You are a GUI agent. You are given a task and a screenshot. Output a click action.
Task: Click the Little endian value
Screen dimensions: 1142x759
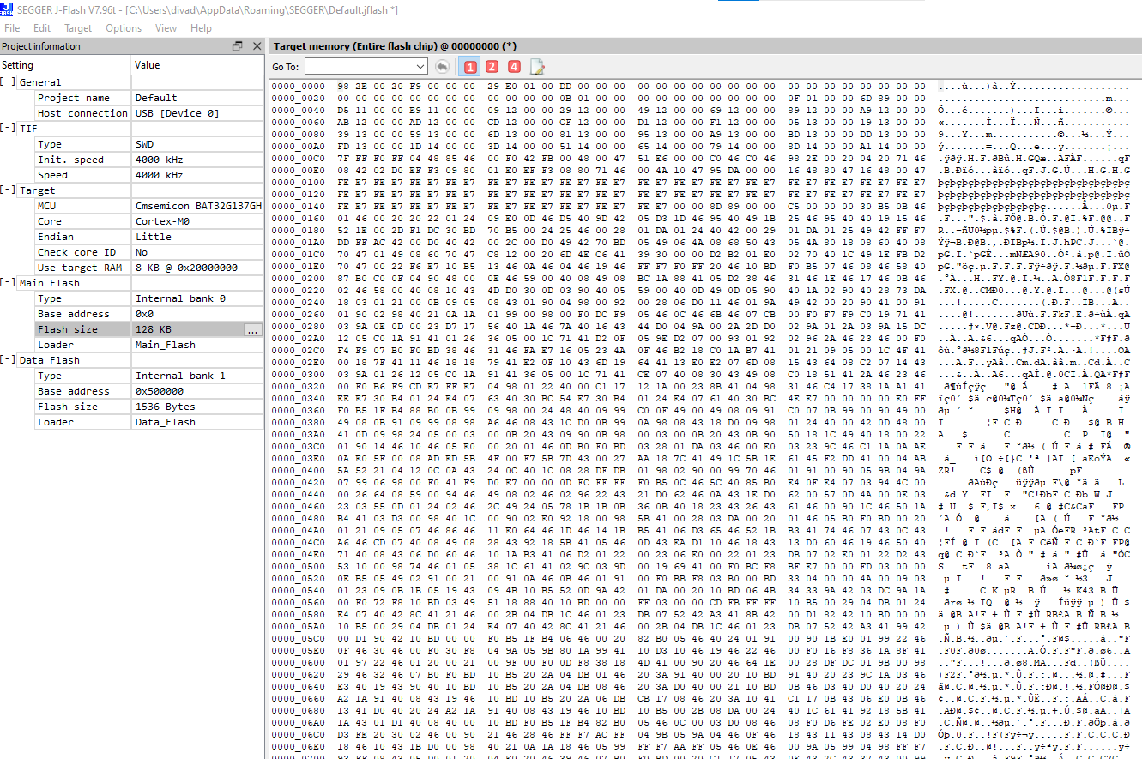click(154, 237)
